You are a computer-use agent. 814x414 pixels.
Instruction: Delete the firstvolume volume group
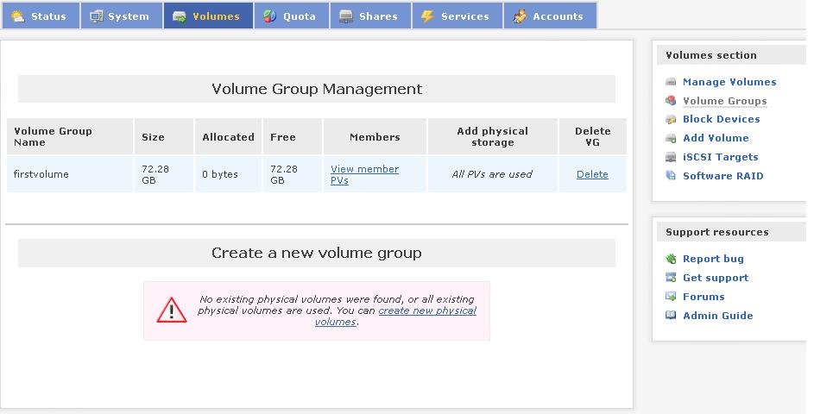coord(592,174)
